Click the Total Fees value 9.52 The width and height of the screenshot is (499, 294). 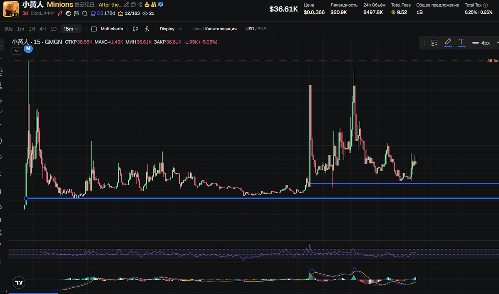402,12
